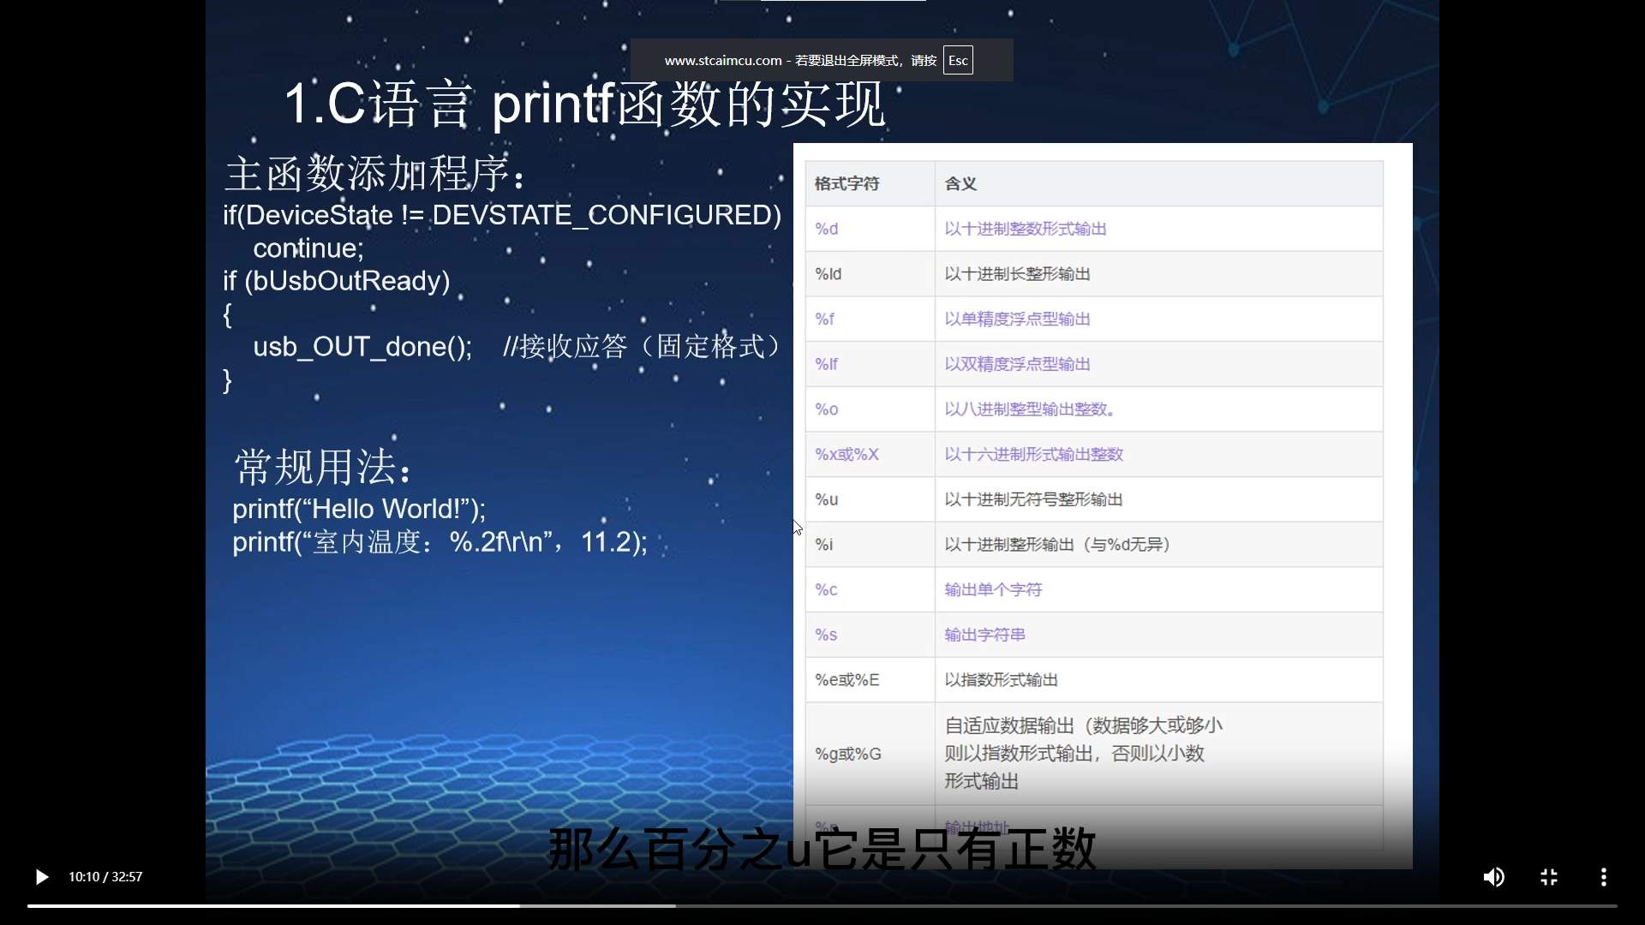1645x925 pixels.
Task: Click the 以十进制无符号整形输出 description
Action: tap(1034, 499)
